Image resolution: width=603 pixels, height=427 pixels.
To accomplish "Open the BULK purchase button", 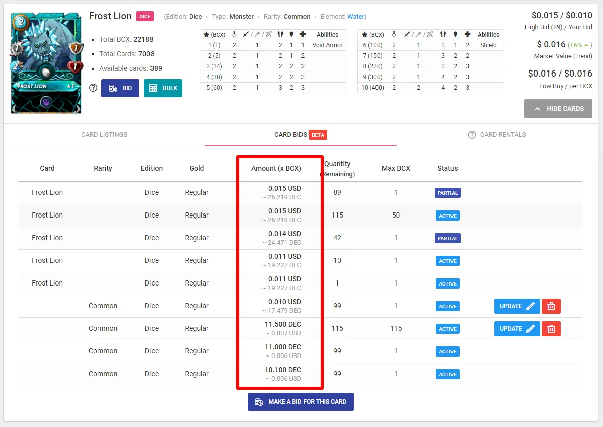I will click(163, 88).
